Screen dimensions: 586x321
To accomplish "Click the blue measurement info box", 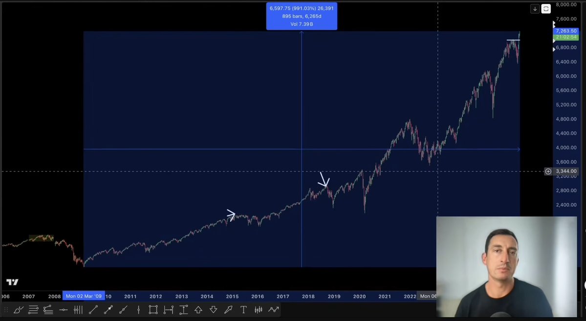I will click(302, 16).
